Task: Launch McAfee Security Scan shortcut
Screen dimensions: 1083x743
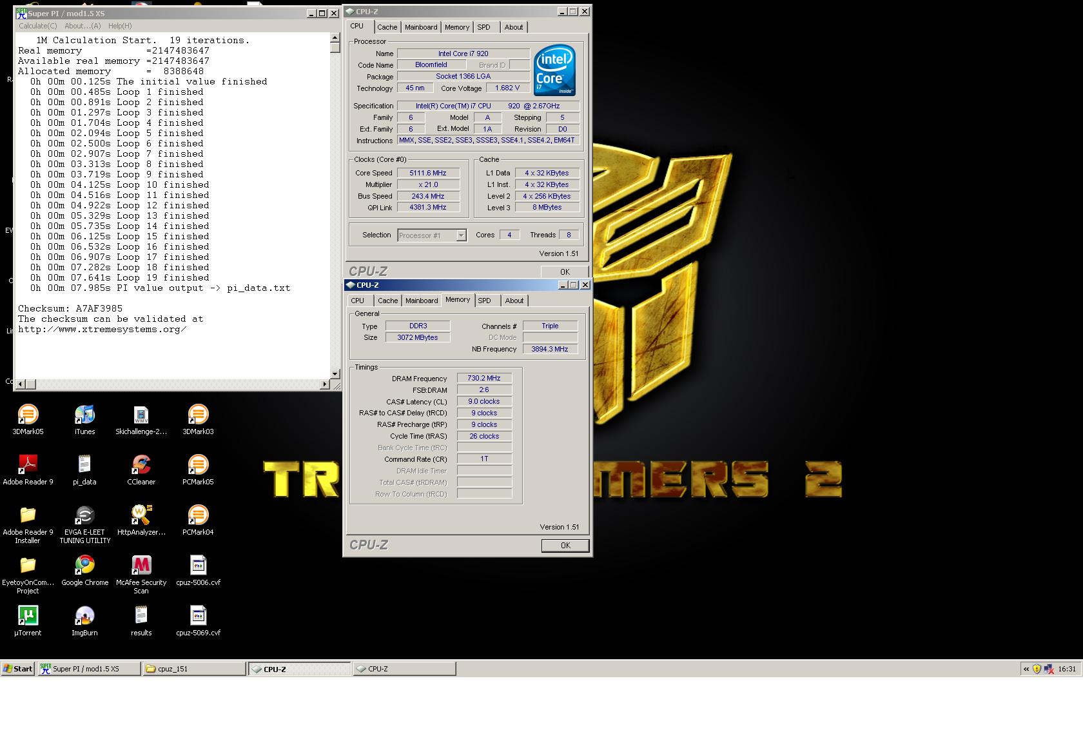Action: [141, 574]
